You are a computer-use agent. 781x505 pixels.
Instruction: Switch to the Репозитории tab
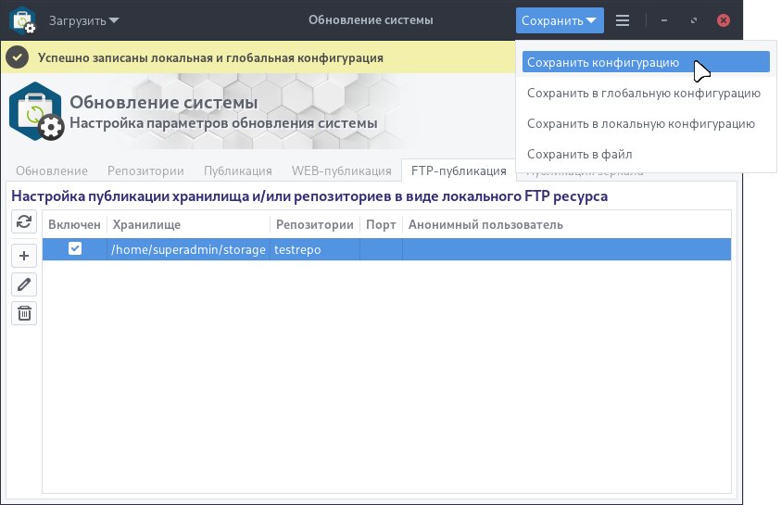[145, 170]
